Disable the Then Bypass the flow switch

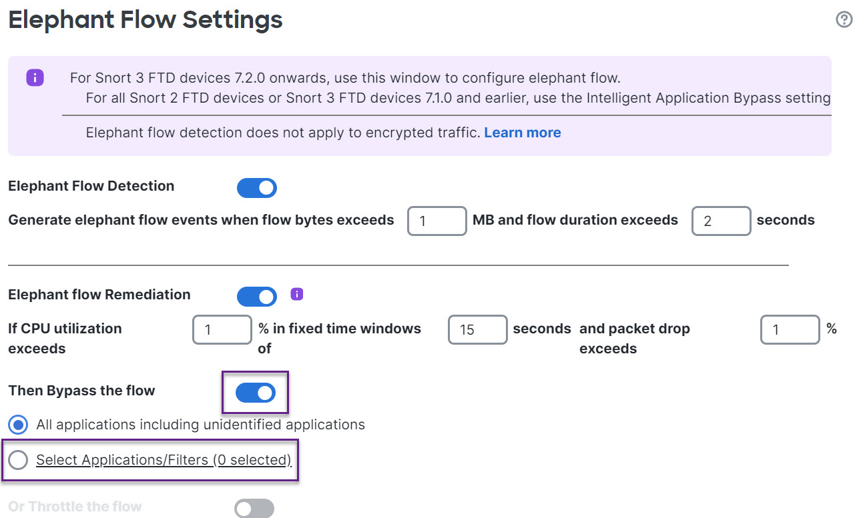click(256, 393)
